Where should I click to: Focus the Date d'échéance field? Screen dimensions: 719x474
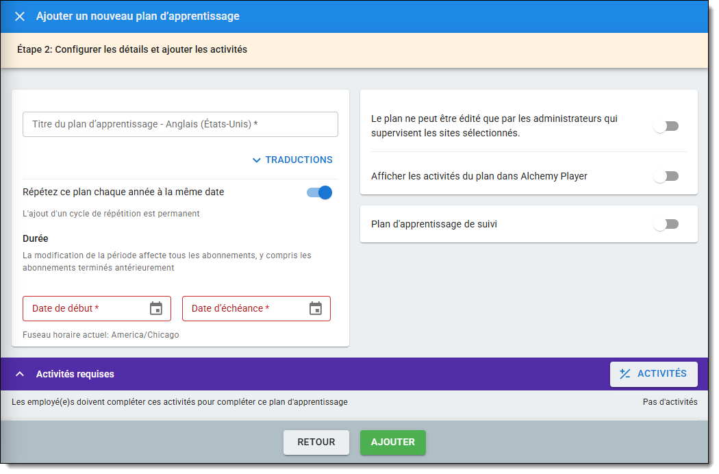243,308
